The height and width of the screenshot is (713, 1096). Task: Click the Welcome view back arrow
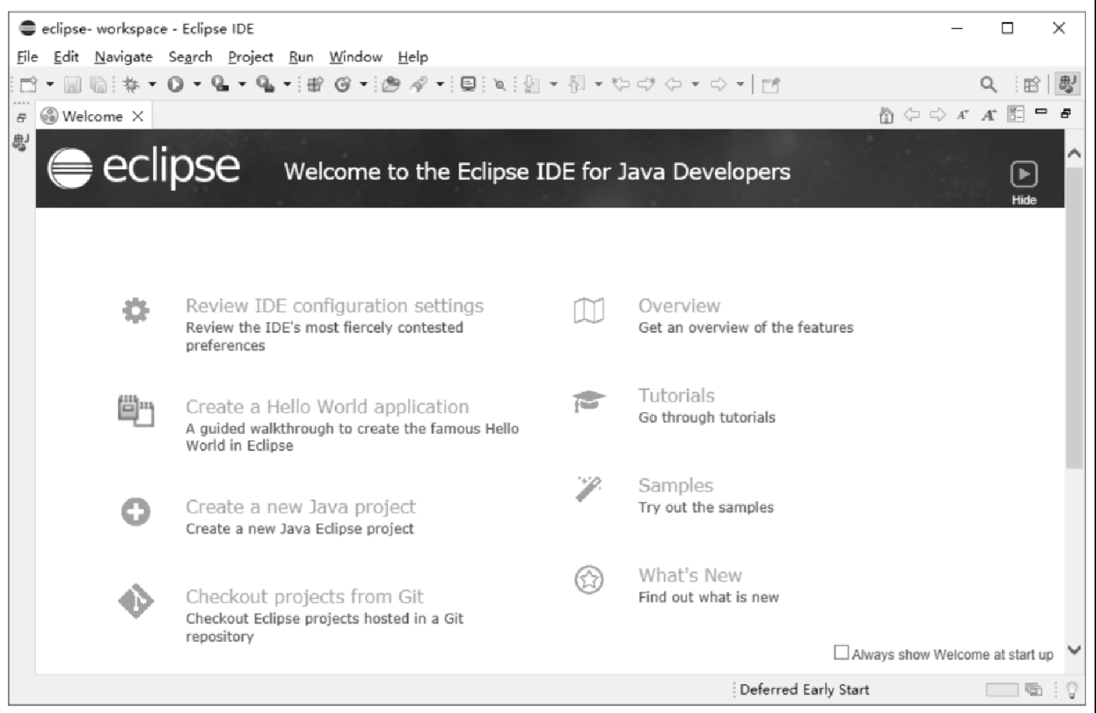coord(912,115)
